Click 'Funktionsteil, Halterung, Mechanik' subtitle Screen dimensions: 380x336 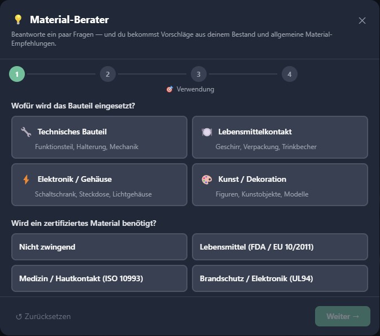point(87,147)
